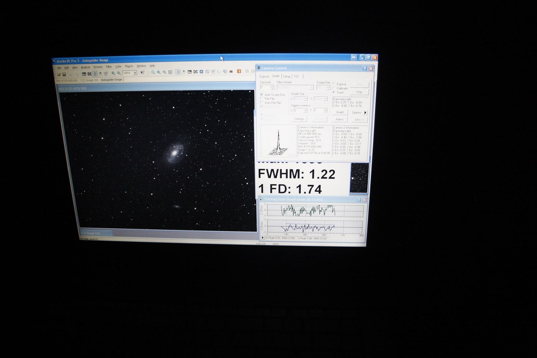Switch to the Autoguider Image tab
Image resolution: width=537 pixels, height=358 pixels.
click(x=111, y=80)
